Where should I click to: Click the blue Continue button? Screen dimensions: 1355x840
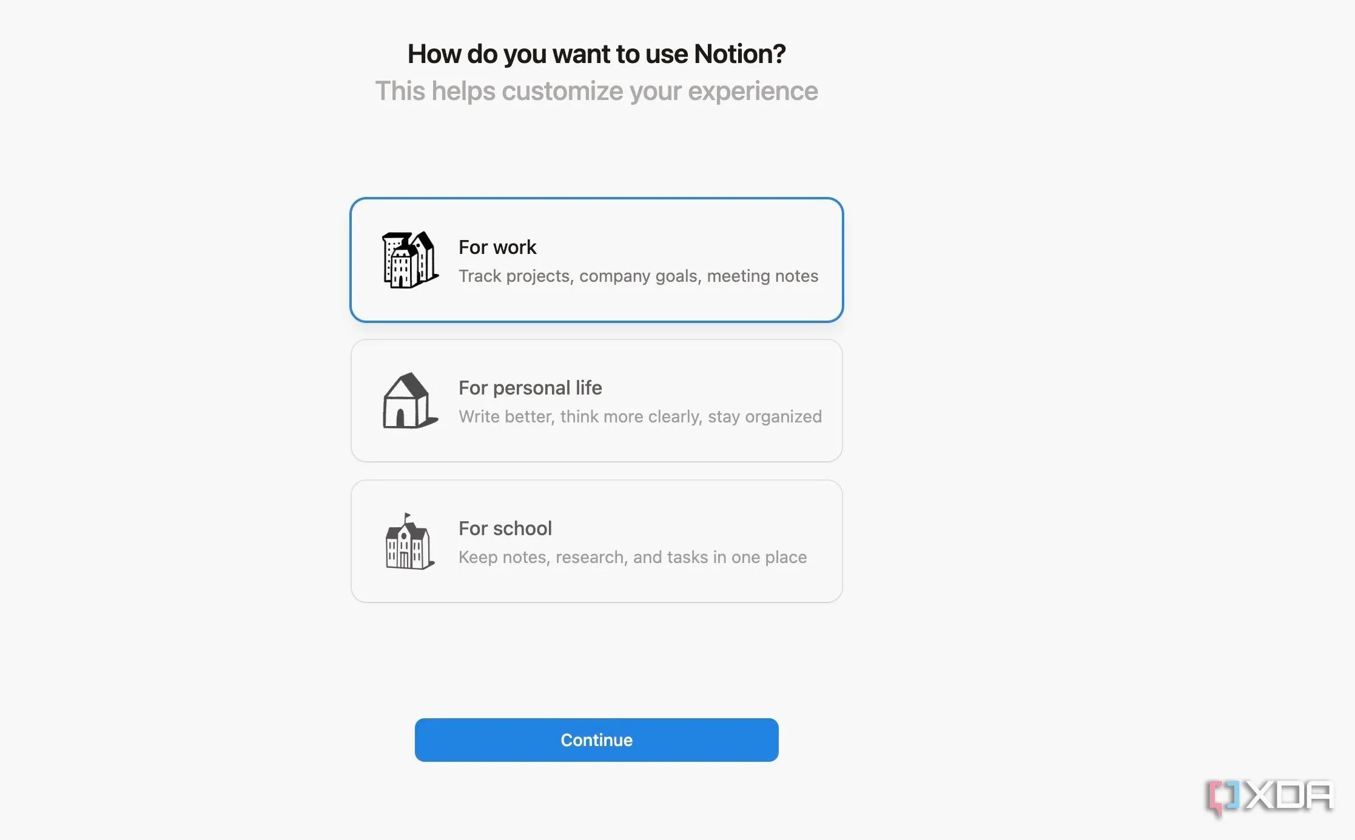pyautogui.click(x=597, y=740)
